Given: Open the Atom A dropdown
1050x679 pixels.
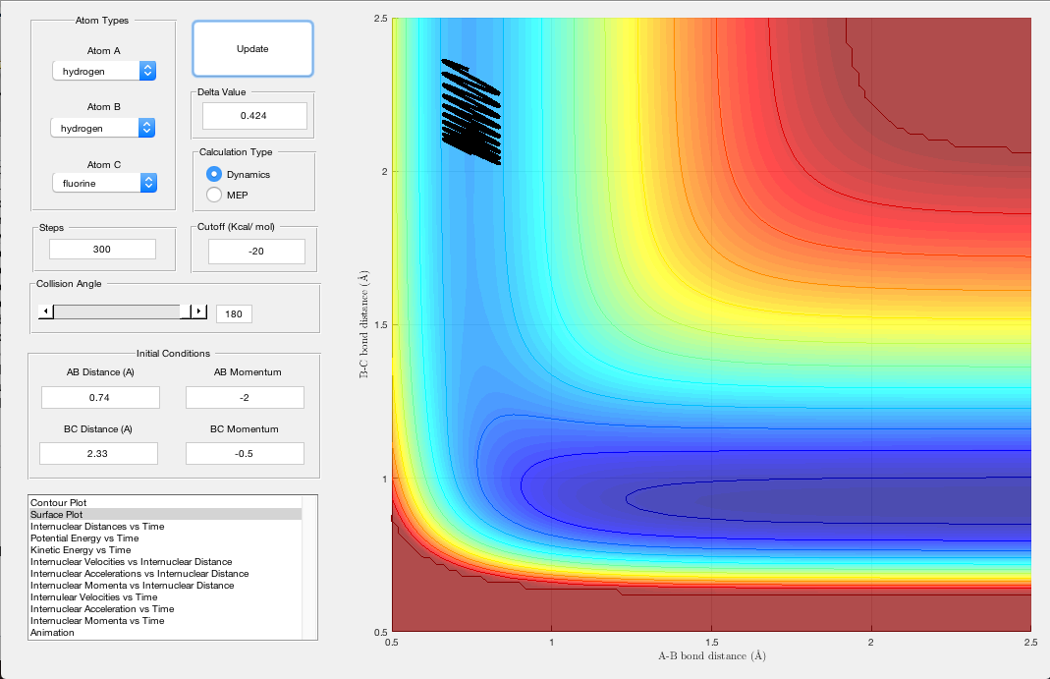Looking at the screenshot, I should pos(103,71).
